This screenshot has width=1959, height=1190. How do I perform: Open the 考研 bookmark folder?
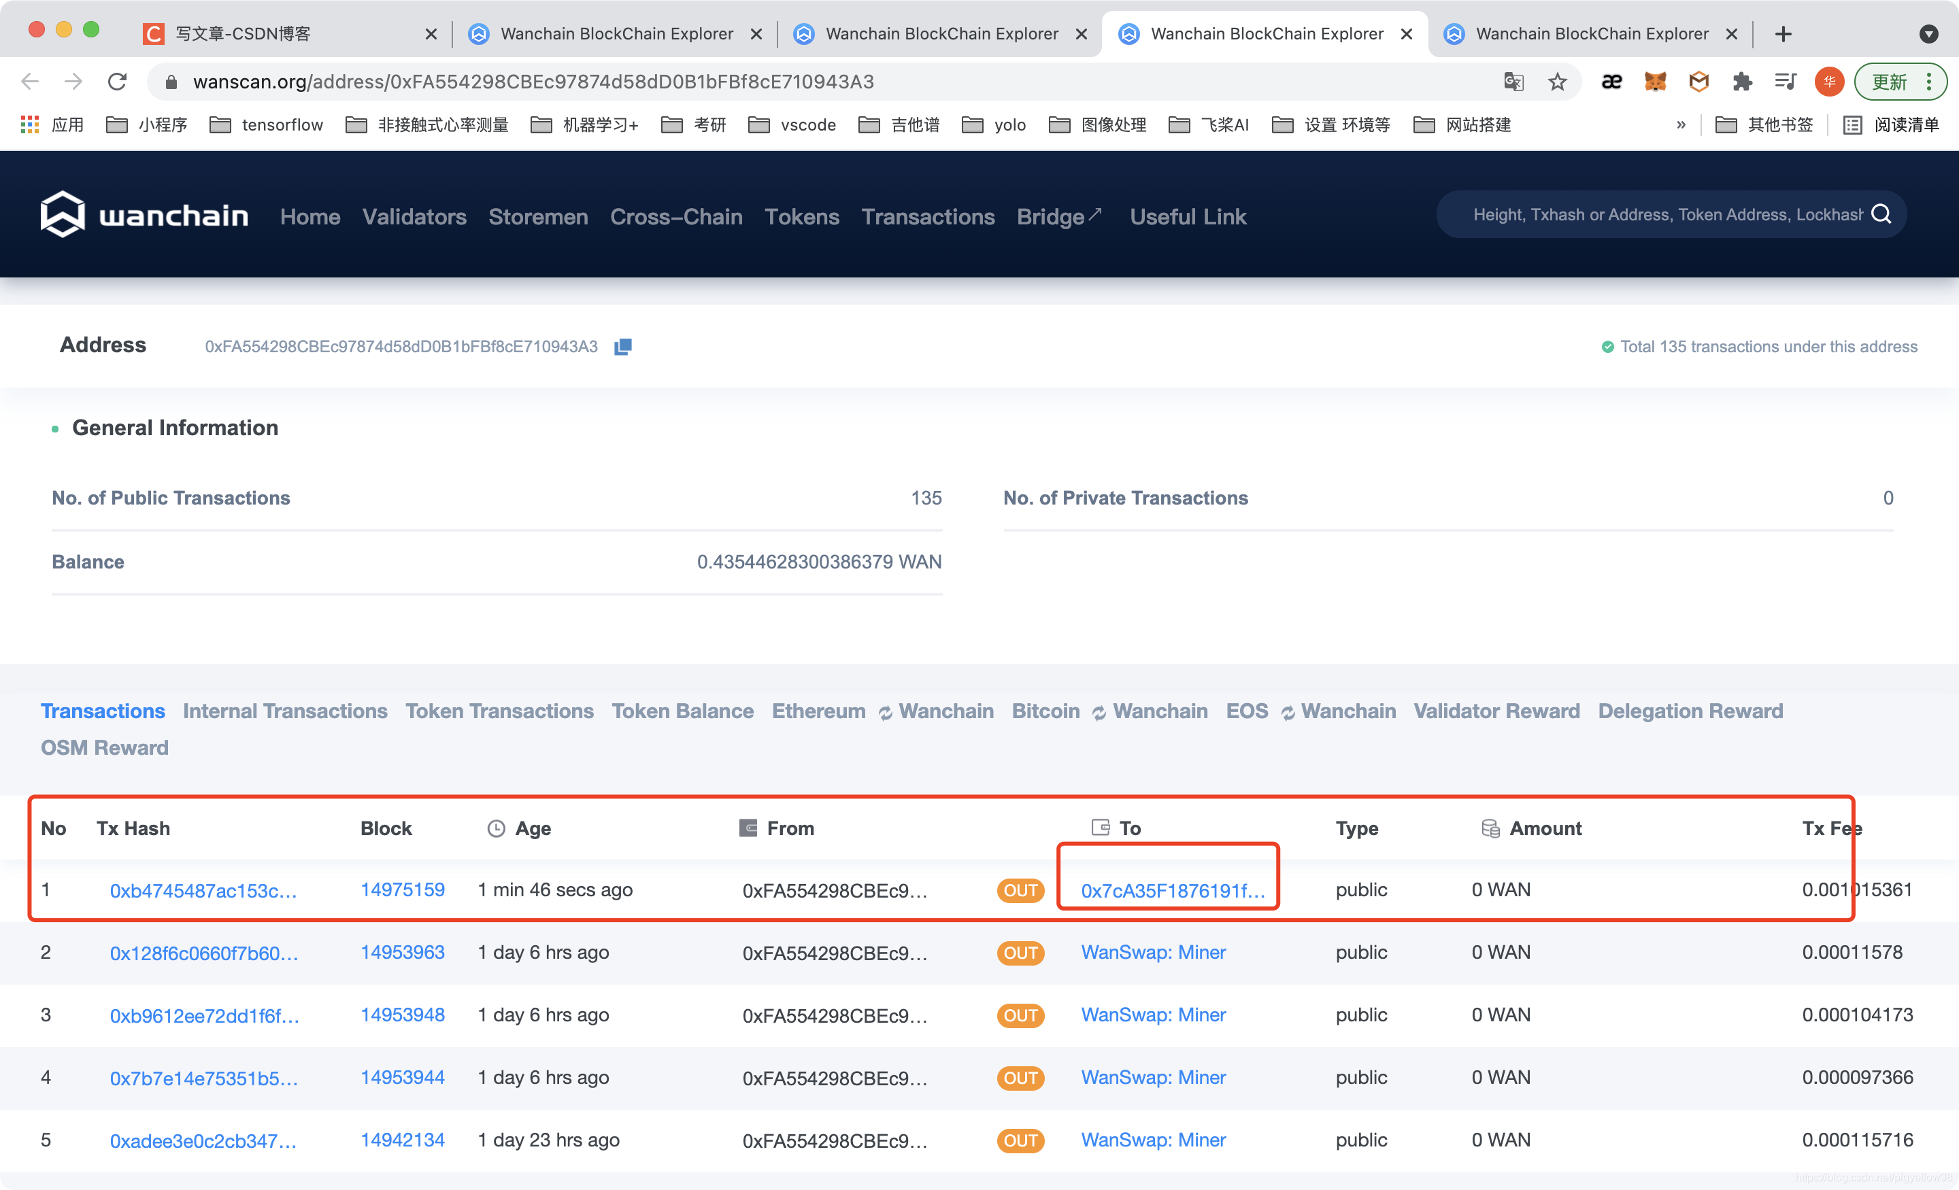click(694, 125)
